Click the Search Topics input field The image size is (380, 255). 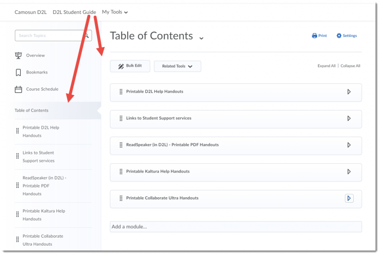click(x=48, y=36)
